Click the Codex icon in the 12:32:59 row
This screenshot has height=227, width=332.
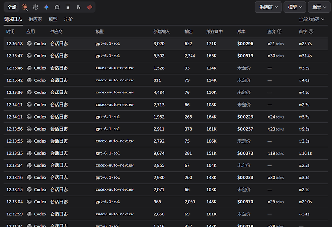tap(29, 214)
